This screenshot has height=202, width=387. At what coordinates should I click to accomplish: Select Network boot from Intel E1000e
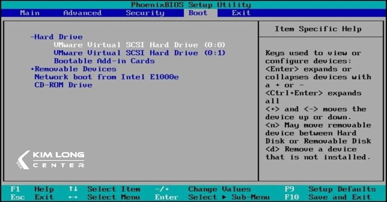point(107,77)
